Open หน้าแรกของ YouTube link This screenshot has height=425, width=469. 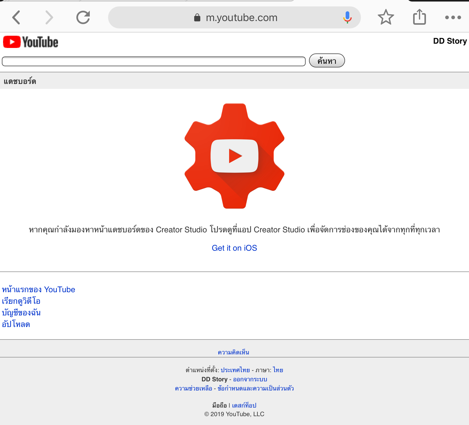pos(38,289)
